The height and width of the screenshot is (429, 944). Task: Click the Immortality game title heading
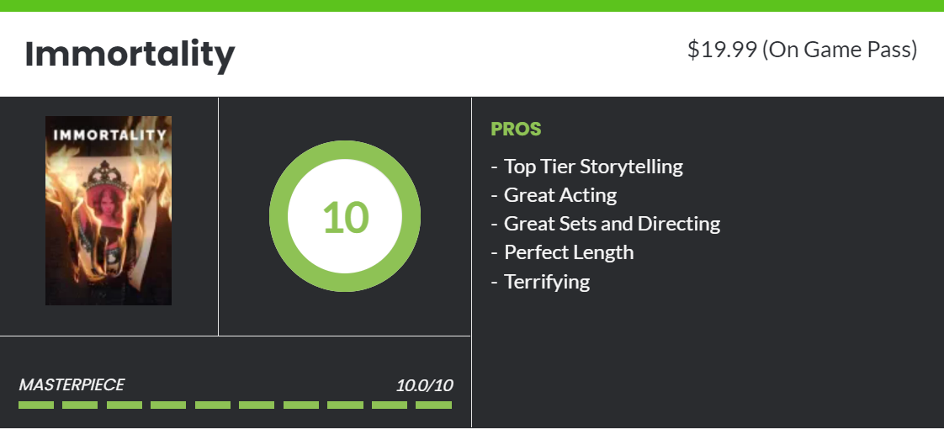130,55
